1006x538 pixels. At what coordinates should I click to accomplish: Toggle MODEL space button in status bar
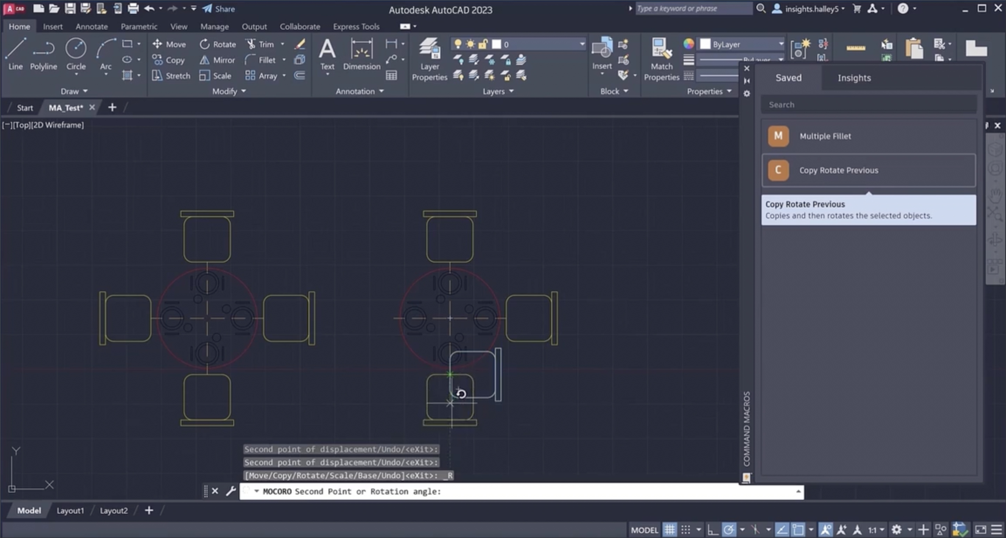click(x=644, y=530)
